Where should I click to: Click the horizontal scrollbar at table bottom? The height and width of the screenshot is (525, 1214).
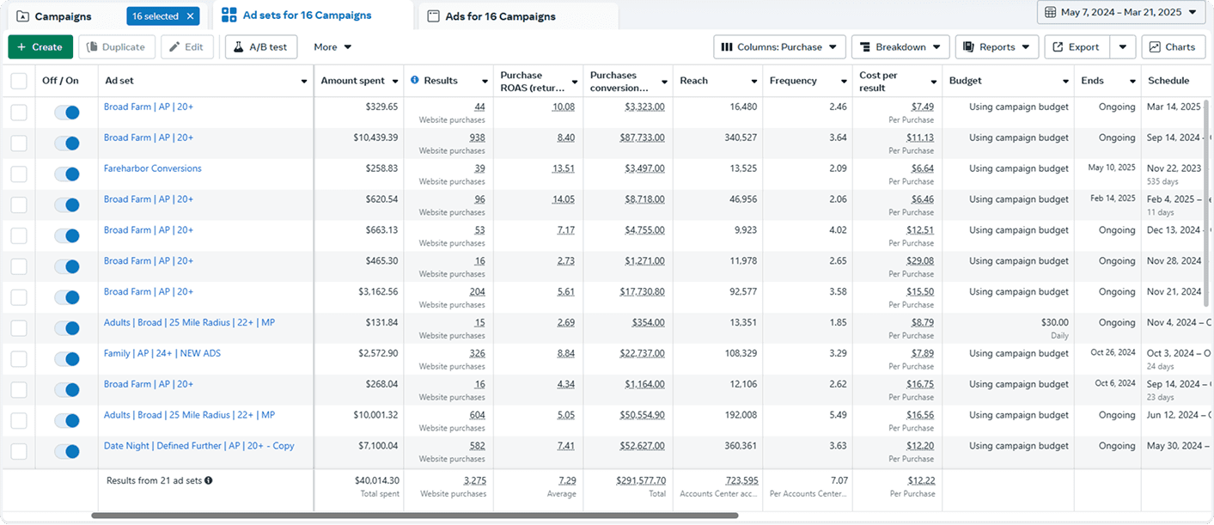coord(414,516)
